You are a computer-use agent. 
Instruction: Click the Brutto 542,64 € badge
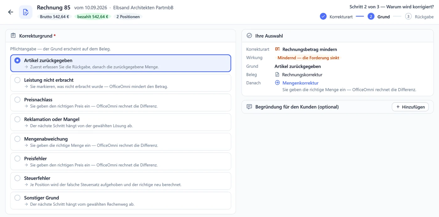tap(55, 17)
